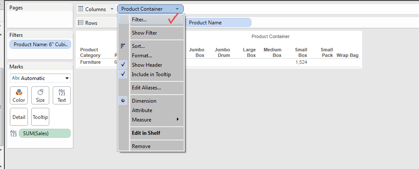
Task: Choose Show Filter from the menu
Action: (151, 33)
